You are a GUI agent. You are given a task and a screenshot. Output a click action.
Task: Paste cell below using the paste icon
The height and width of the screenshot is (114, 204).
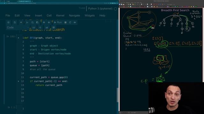(37, 22)
